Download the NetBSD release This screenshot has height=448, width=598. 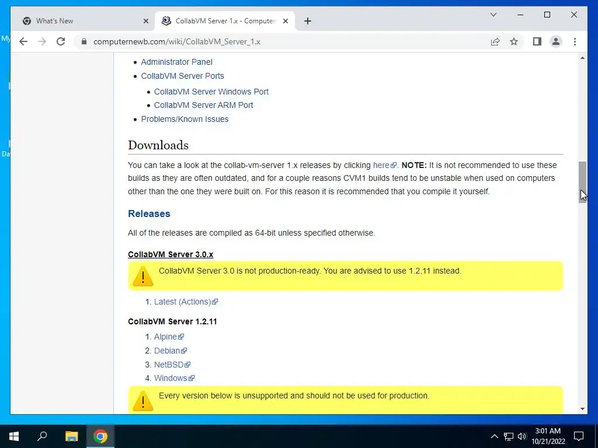click(172, 365)
